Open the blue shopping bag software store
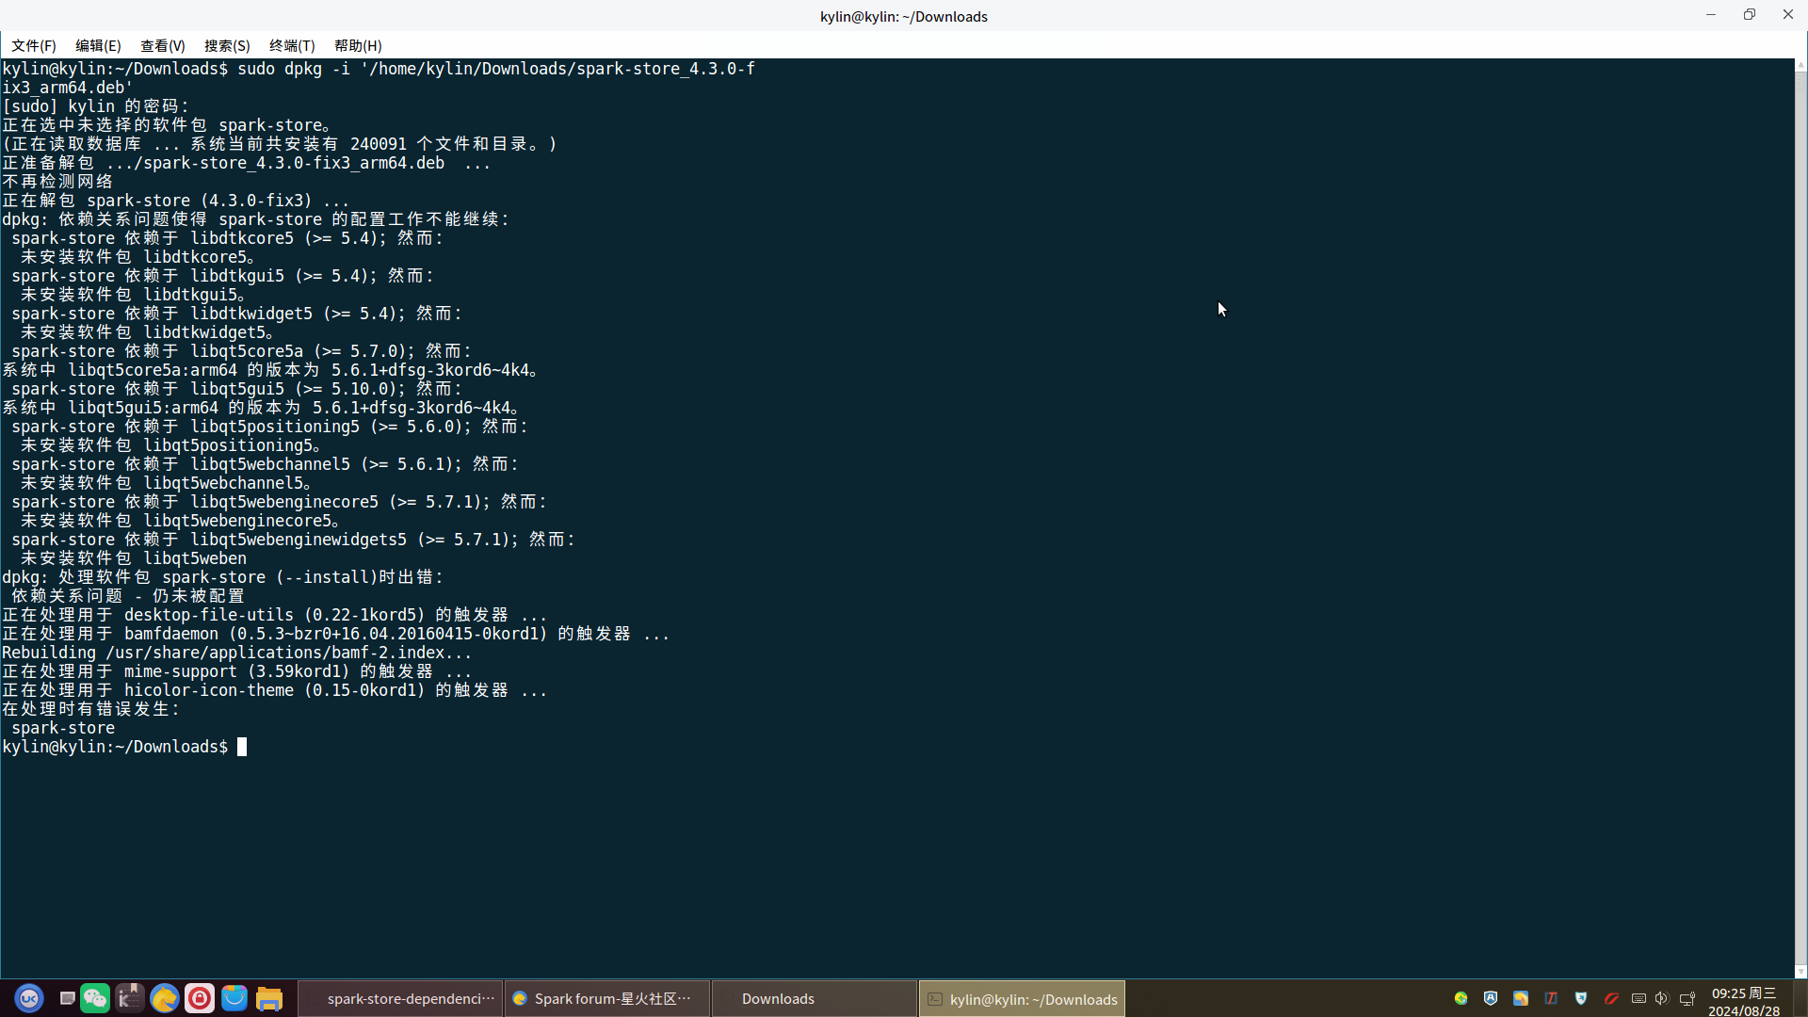The image size is (1808, 1017). (x=234, y=998)
